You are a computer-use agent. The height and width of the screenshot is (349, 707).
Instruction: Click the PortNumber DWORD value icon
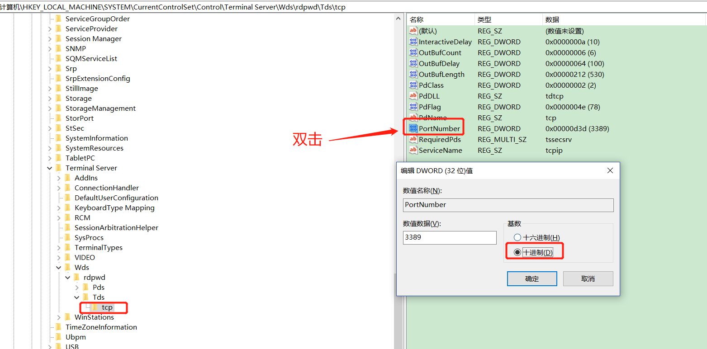(413, 129)
